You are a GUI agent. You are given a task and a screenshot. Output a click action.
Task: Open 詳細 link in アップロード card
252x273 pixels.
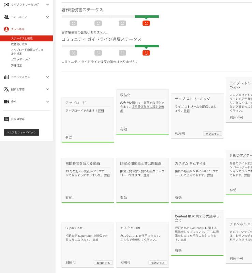[101, 111]
